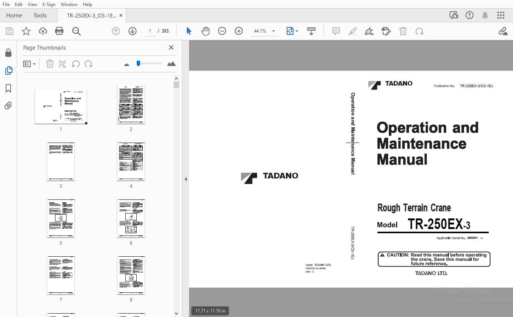
Task: Select the page 6 thumbnail
Action: click(131, 218)
